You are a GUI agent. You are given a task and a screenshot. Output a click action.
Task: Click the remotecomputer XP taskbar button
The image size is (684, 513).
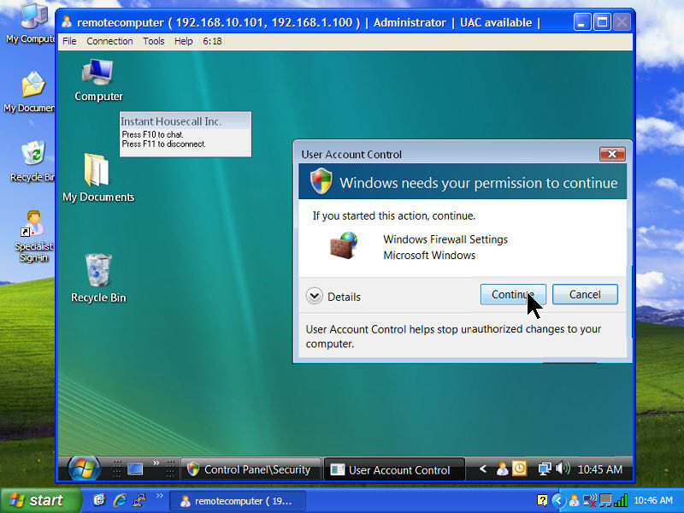[238, 501]
